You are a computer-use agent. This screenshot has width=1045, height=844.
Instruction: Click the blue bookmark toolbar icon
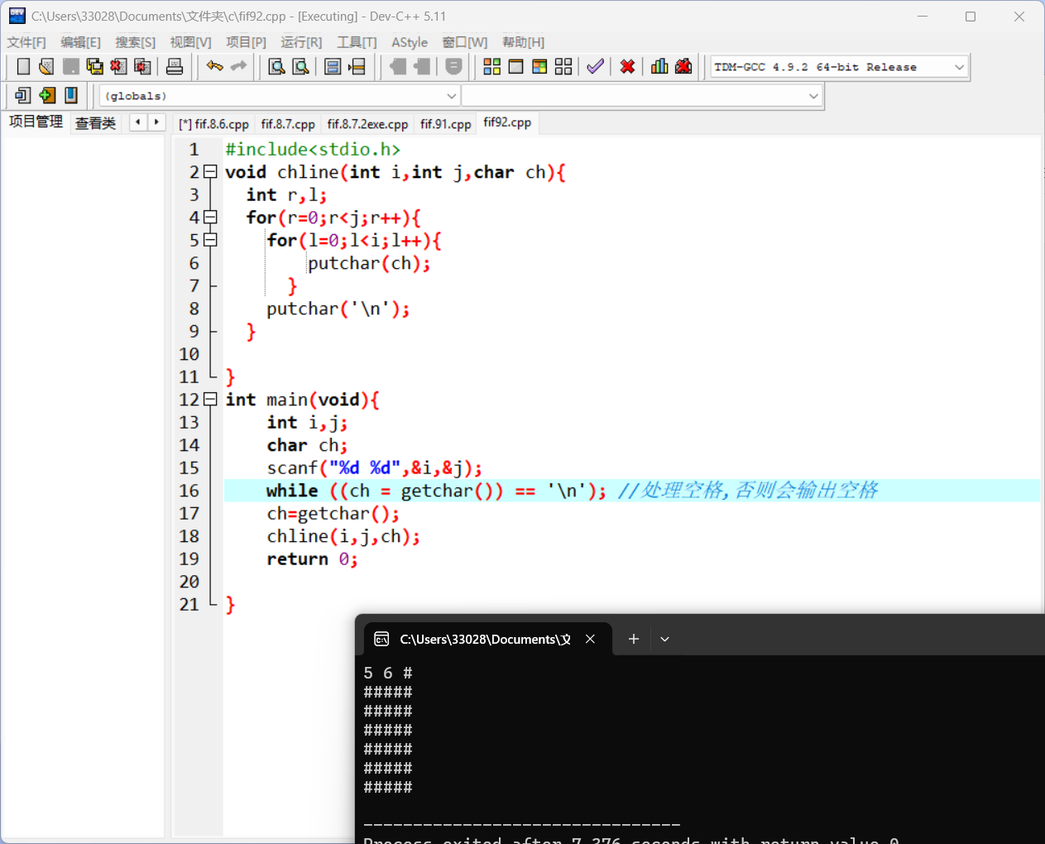(x=71, y=96)
